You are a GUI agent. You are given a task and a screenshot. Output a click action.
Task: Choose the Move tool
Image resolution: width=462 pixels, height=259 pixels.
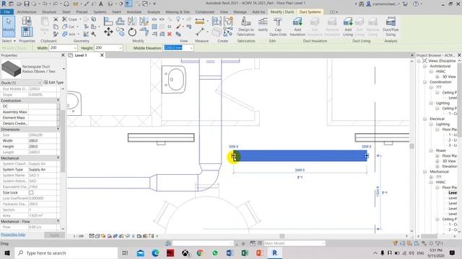[108, 32]
